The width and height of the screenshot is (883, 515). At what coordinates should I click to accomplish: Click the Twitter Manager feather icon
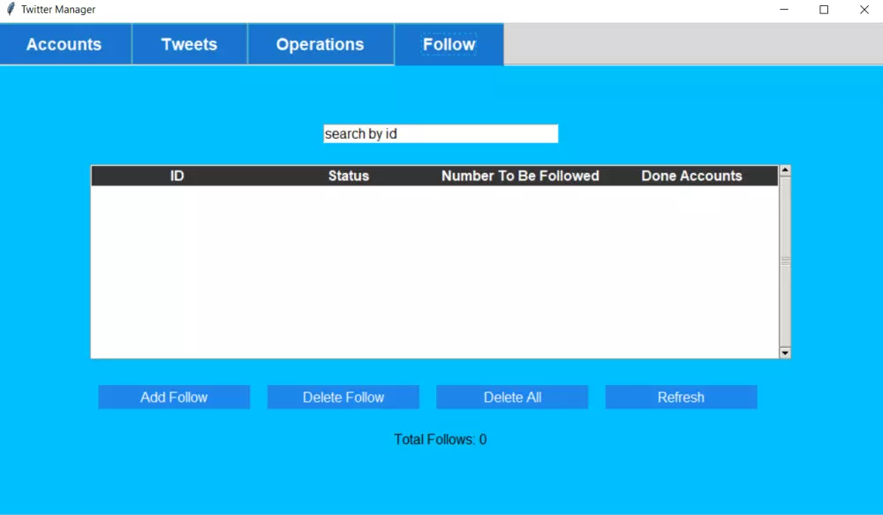[x=10, y=9]
